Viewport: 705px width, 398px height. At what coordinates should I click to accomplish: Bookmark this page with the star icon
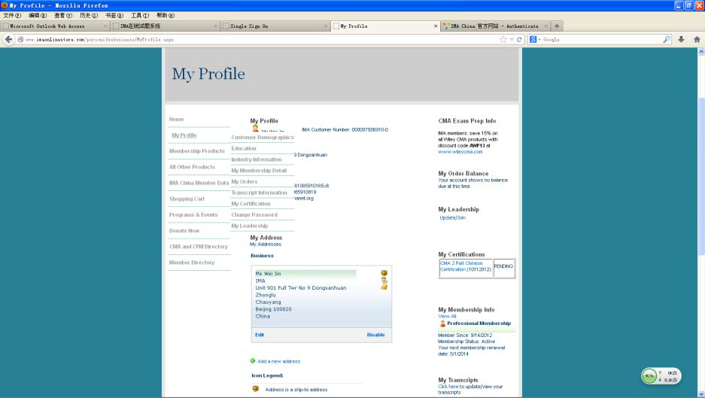(x=503, y=39)
